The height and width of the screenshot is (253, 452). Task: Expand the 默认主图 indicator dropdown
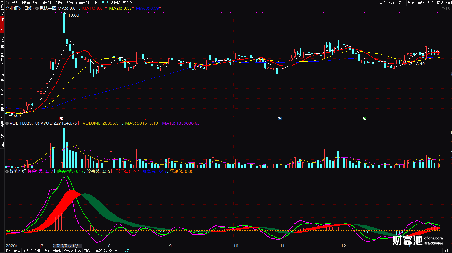coord(37,8)
